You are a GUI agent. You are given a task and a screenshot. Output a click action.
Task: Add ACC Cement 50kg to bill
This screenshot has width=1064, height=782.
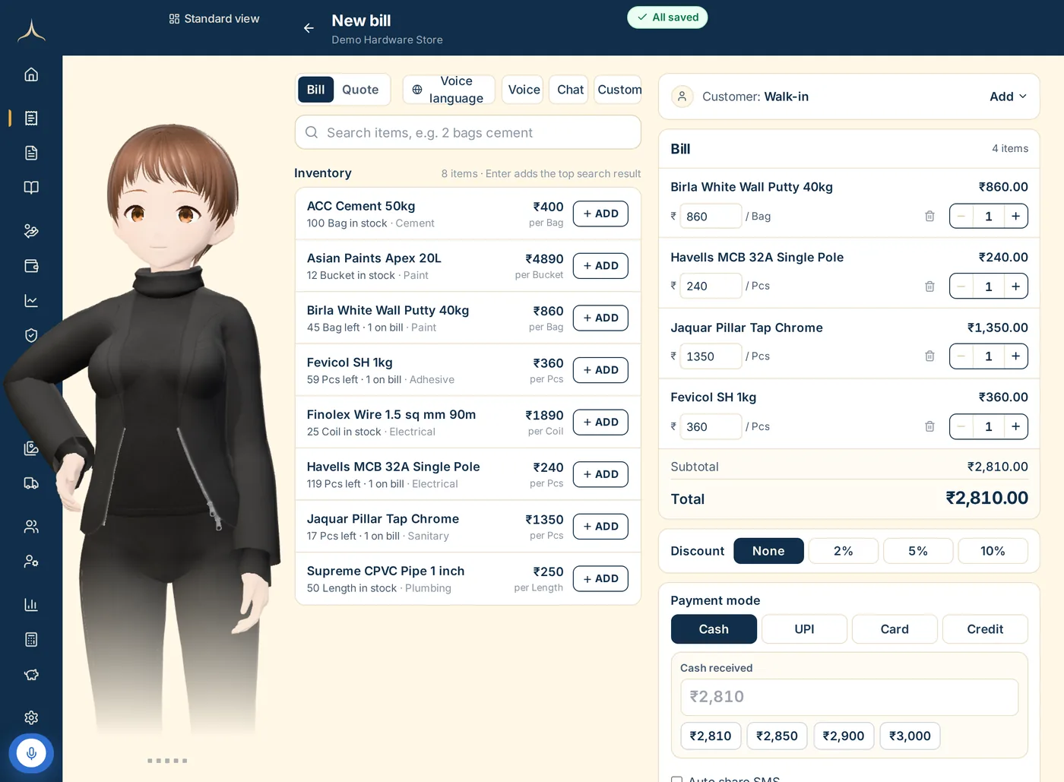click(600, 214)
